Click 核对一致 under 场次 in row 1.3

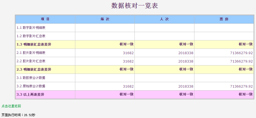[127, 44]
